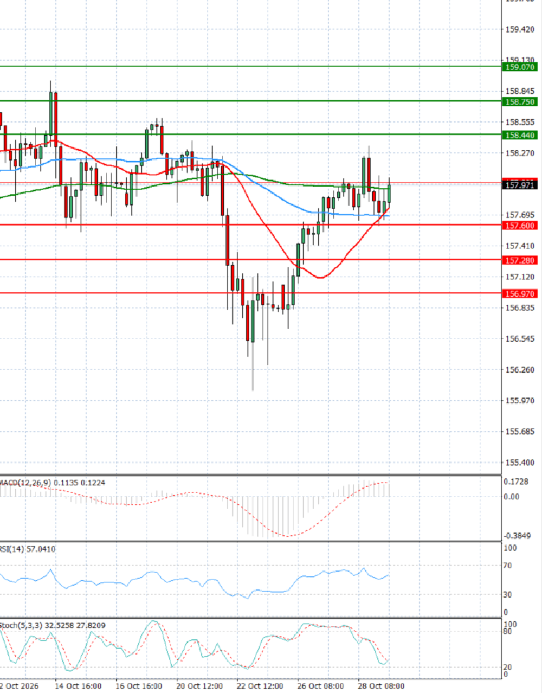Click the 14 Oct 16:00 time label

(78, 686)
